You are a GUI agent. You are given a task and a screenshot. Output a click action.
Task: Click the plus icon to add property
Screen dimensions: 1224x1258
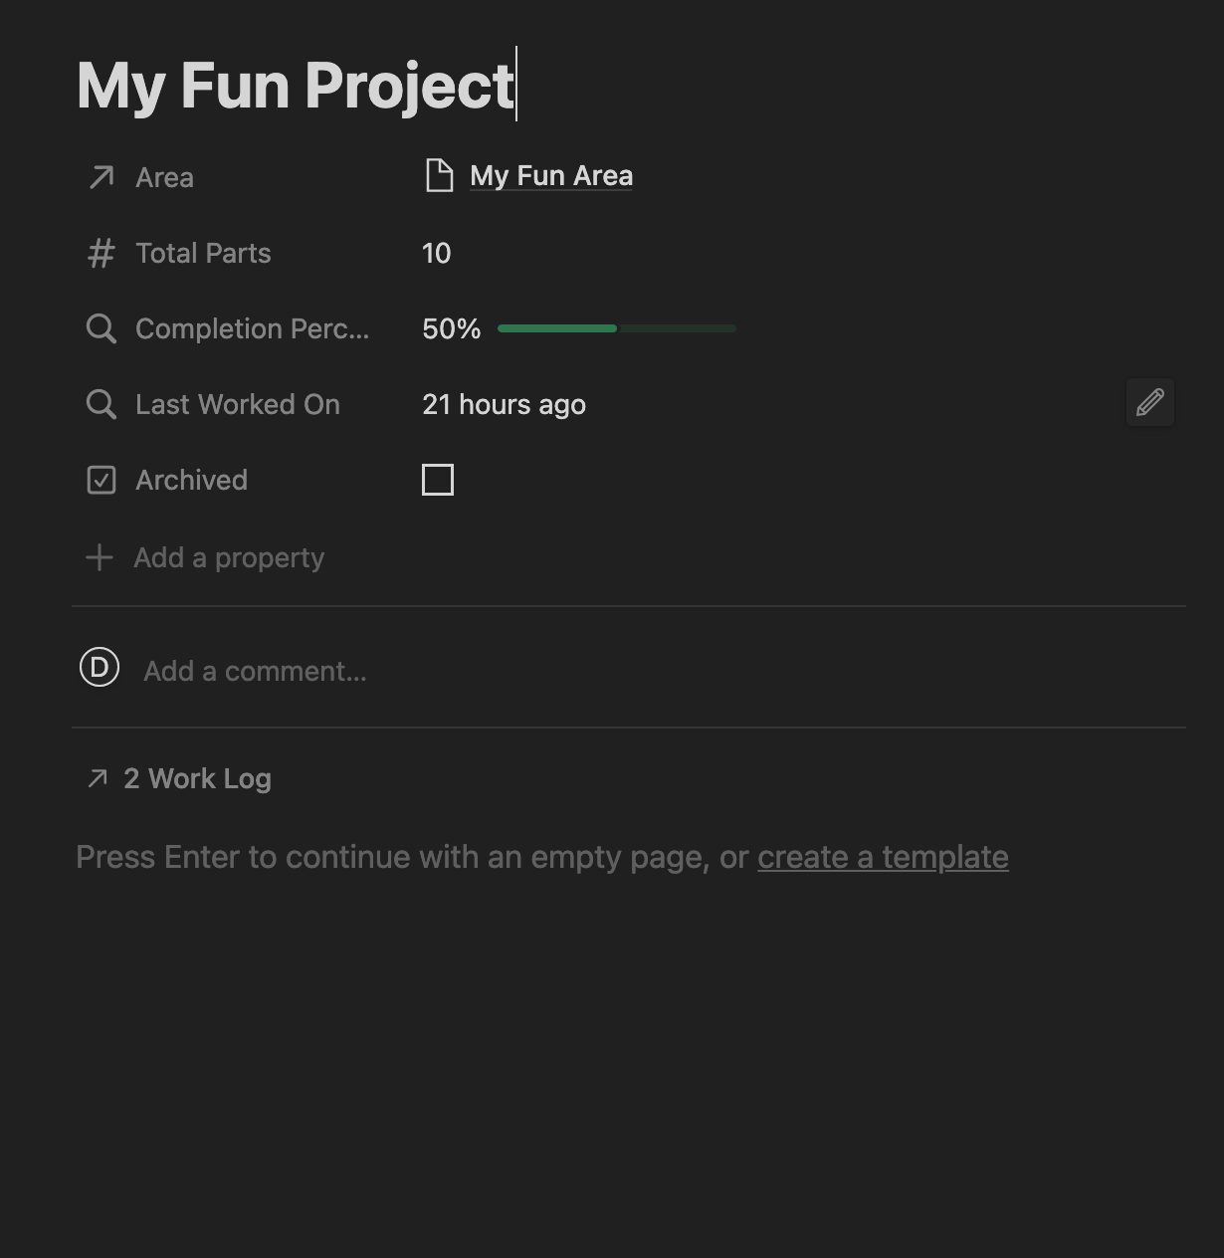[x=100, y=557]
